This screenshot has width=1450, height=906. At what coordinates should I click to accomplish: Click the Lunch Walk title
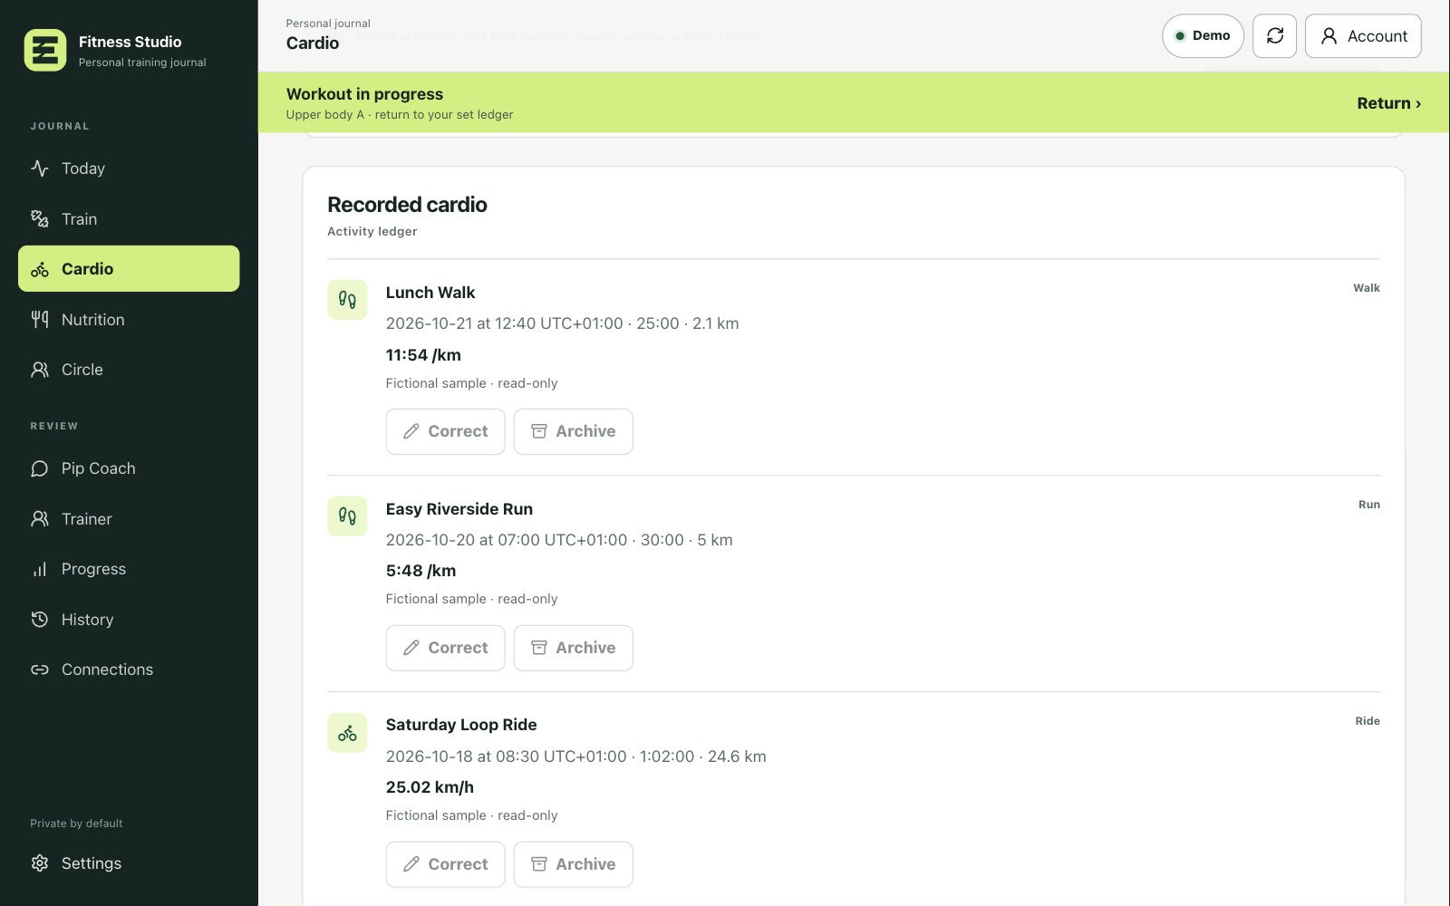(430, 293)
